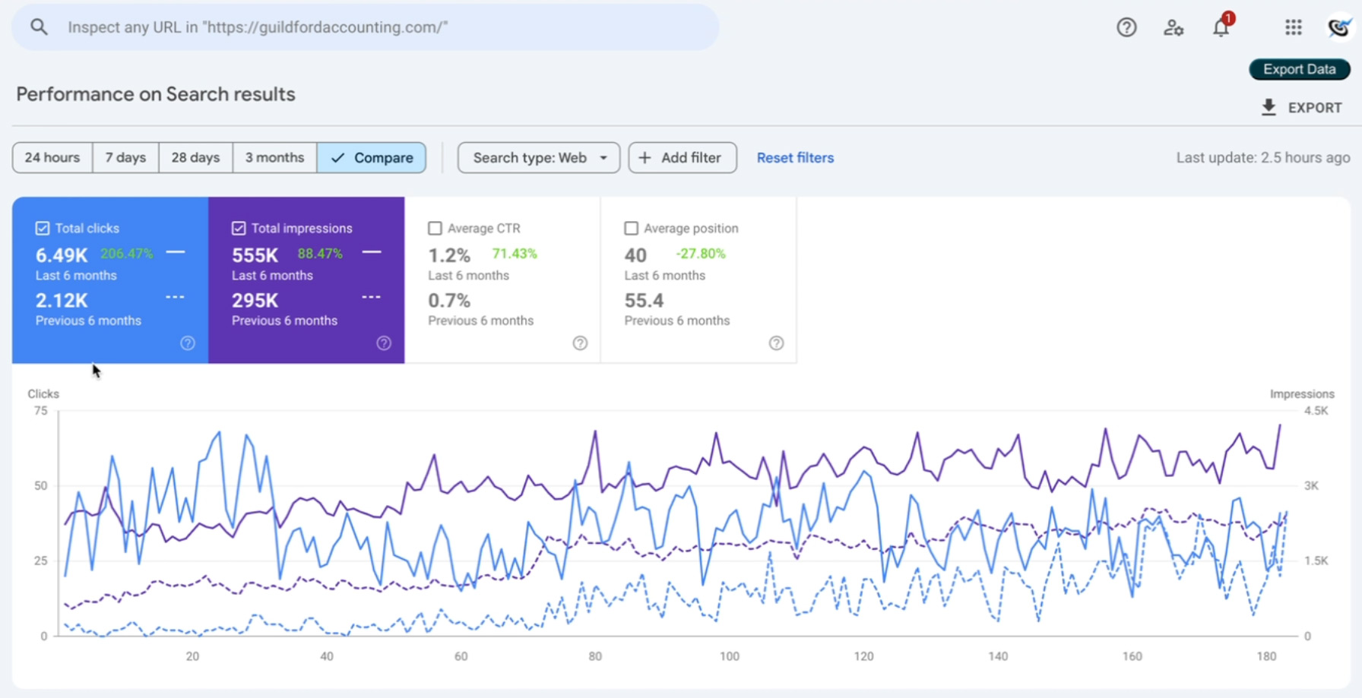Focus the Inspect any URL search field
1362x698 pixels.
[365, 27]
